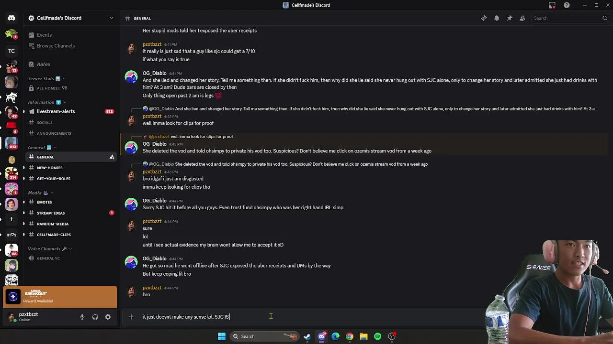Toggle member list icon

coord(522,18)
